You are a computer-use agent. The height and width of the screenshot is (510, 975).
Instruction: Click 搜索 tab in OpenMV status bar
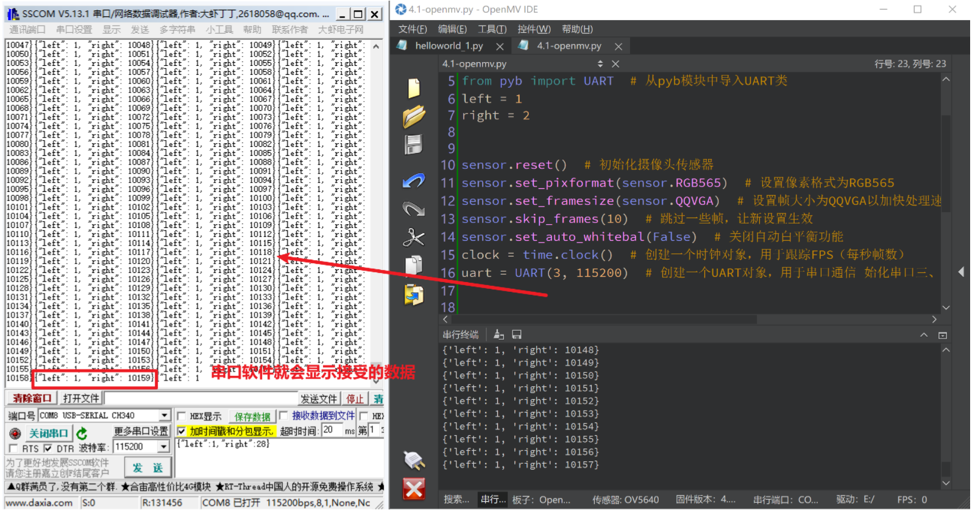457,500
